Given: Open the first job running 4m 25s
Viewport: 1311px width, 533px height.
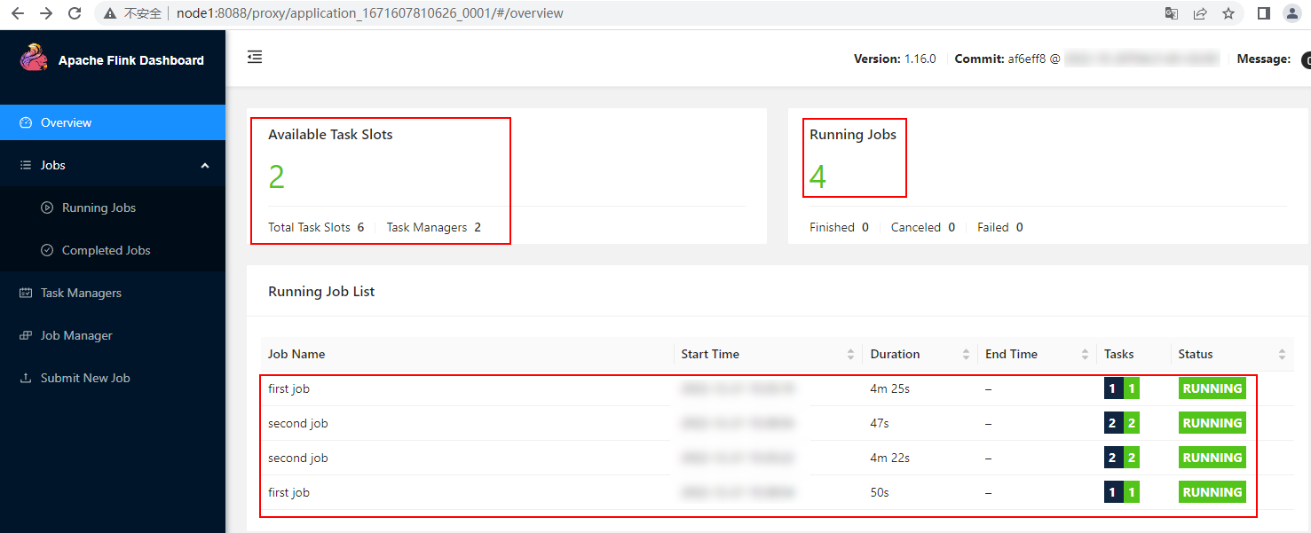Looking at the screenshot, I should pos(288,388).
